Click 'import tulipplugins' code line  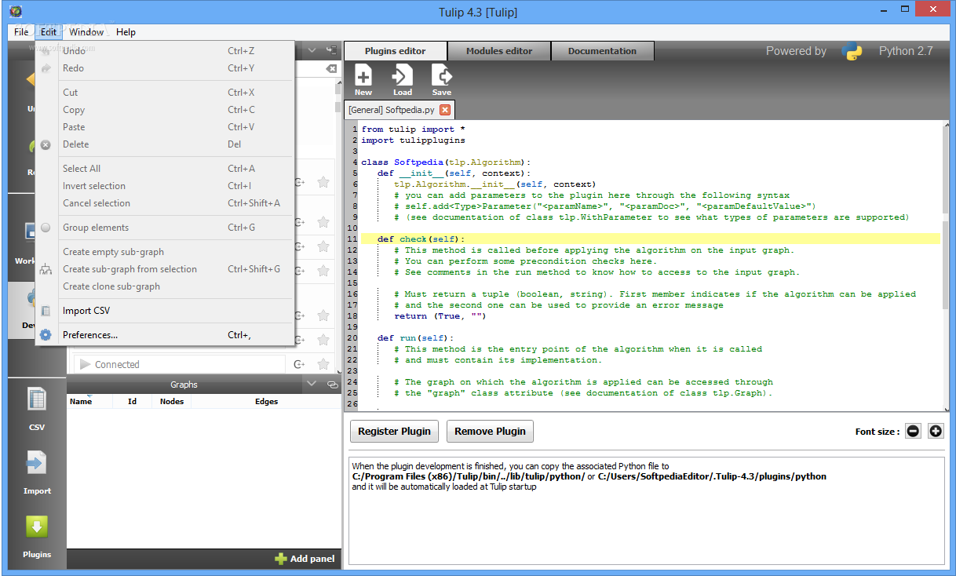point(413,140)
